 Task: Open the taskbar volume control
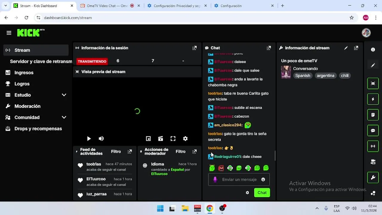pyautogui.click(x=354, y=208)
